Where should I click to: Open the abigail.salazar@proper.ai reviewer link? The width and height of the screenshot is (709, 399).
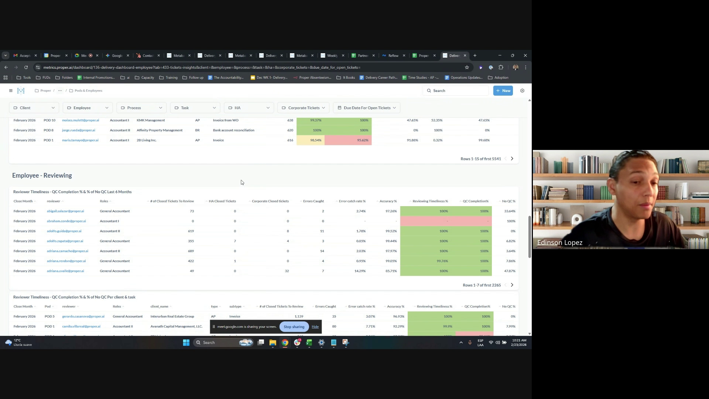pos(65,211)
